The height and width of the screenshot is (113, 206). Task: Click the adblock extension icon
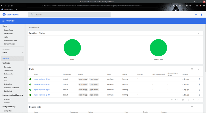201,5
